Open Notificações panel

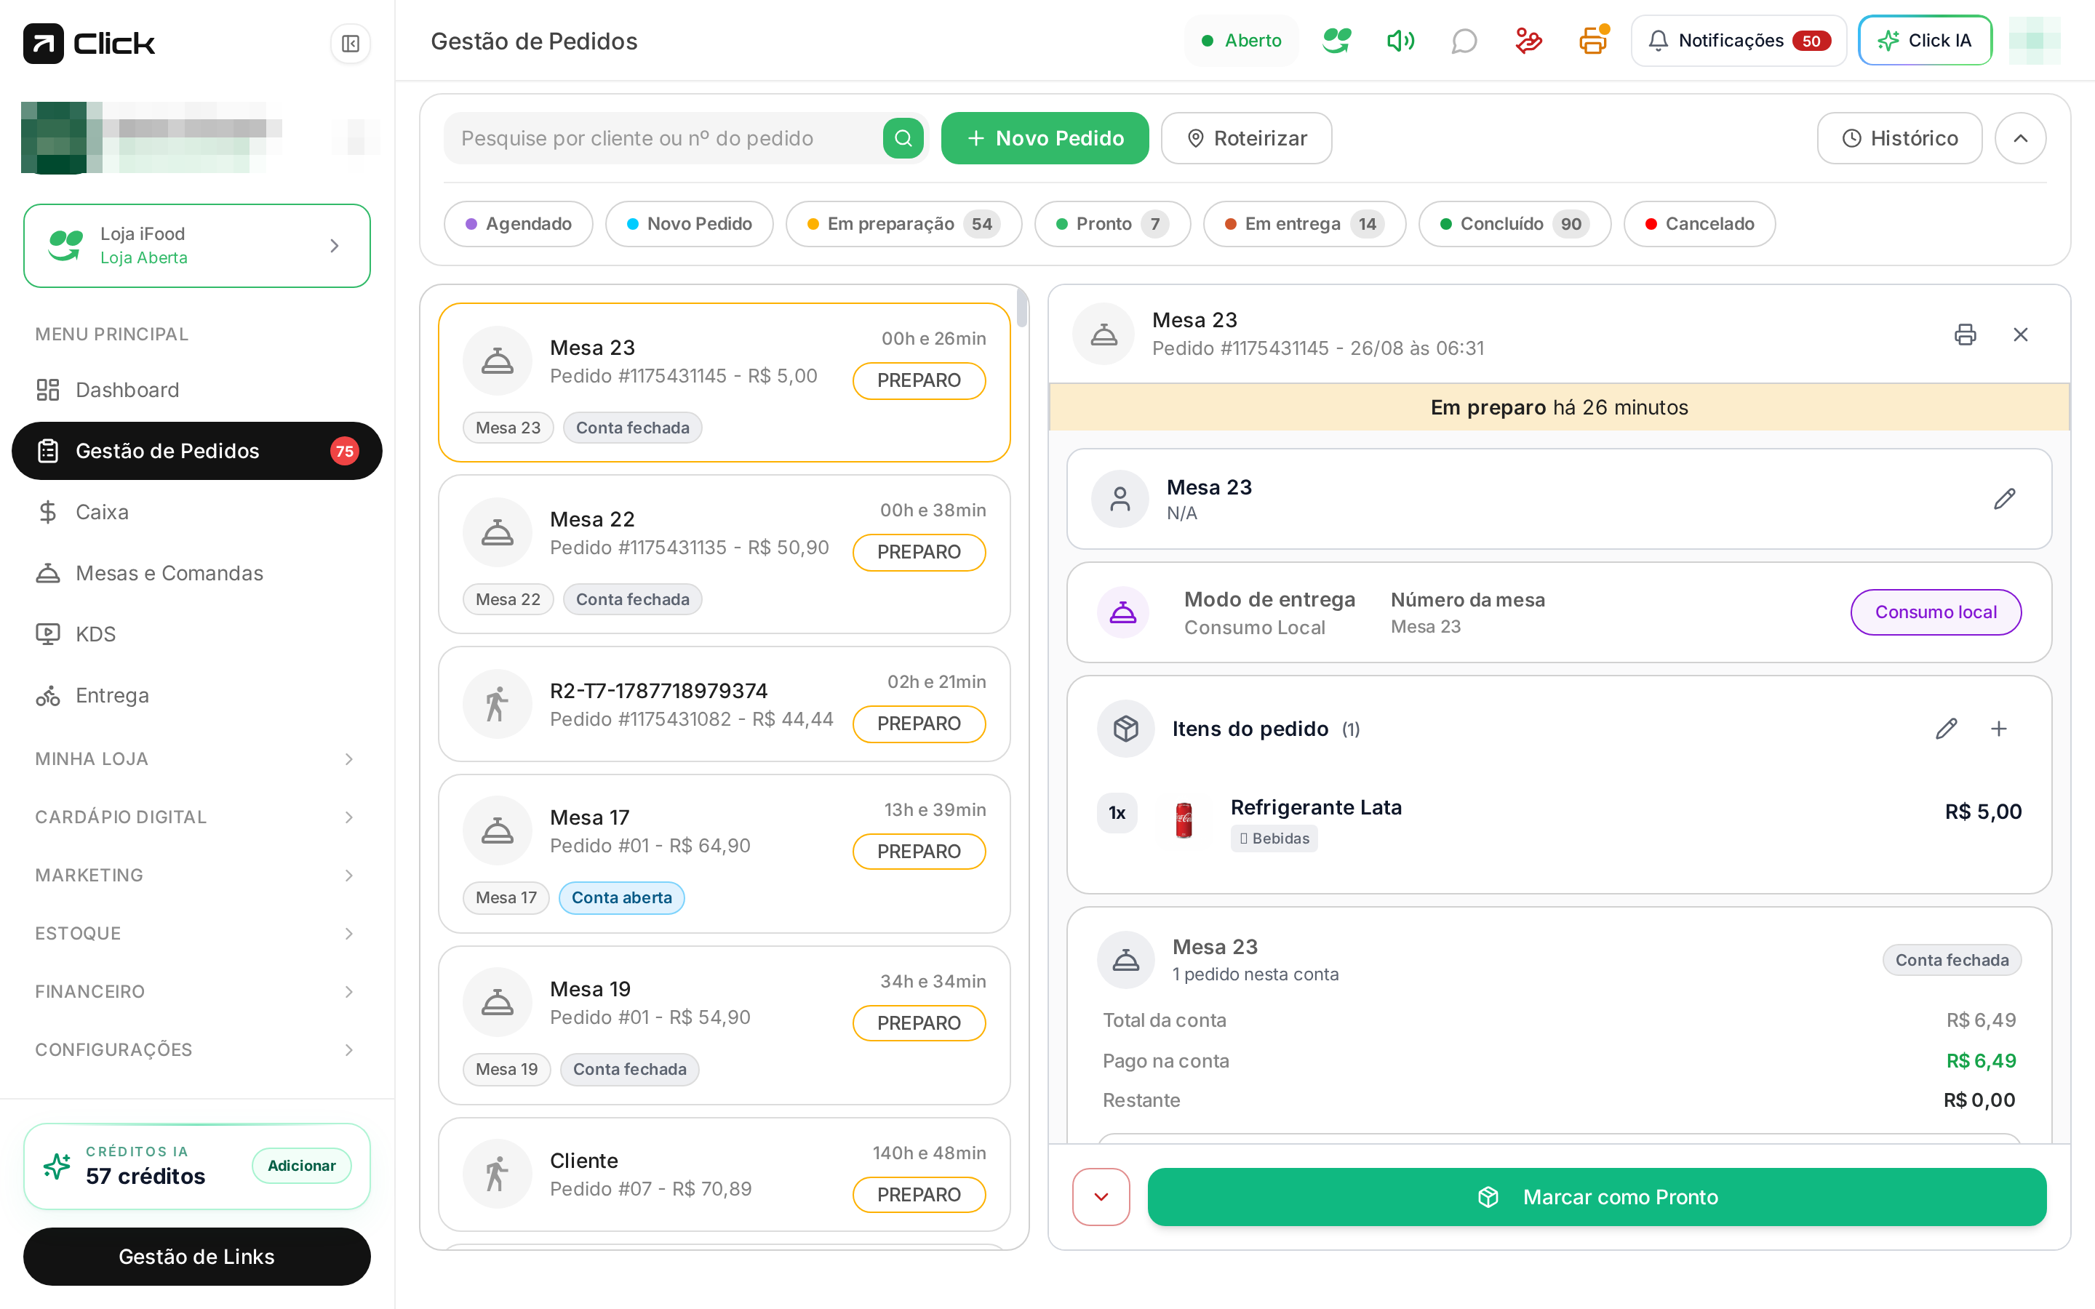1739,41
